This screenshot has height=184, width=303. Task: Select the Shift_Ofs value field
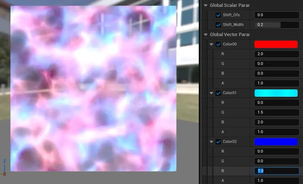pyautogui.click(x=277, y=15)
